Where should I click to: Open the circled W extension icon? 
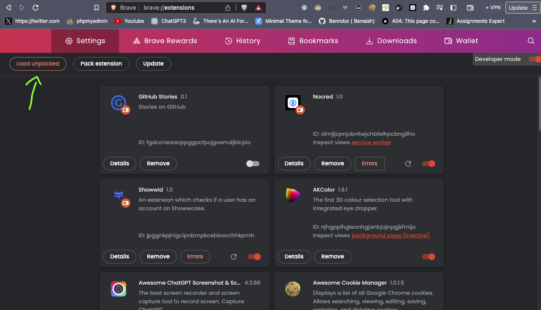(x=359, y=8)
